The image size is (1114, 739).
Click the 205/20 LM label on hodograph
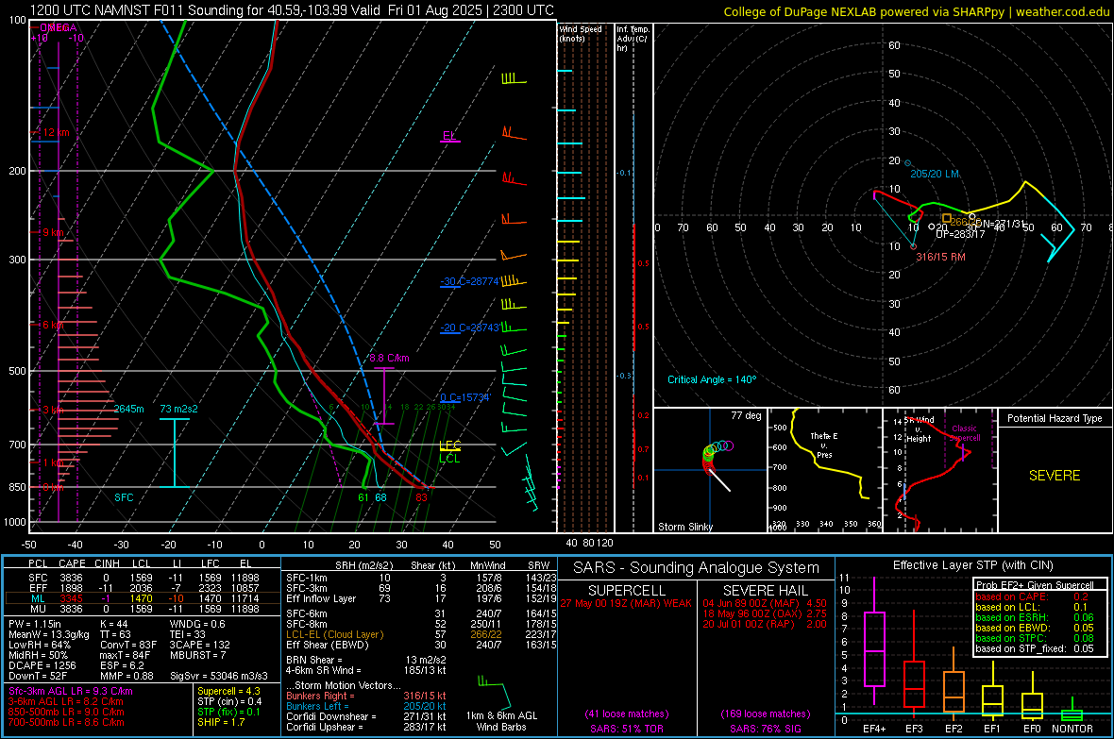click(935, 174)
